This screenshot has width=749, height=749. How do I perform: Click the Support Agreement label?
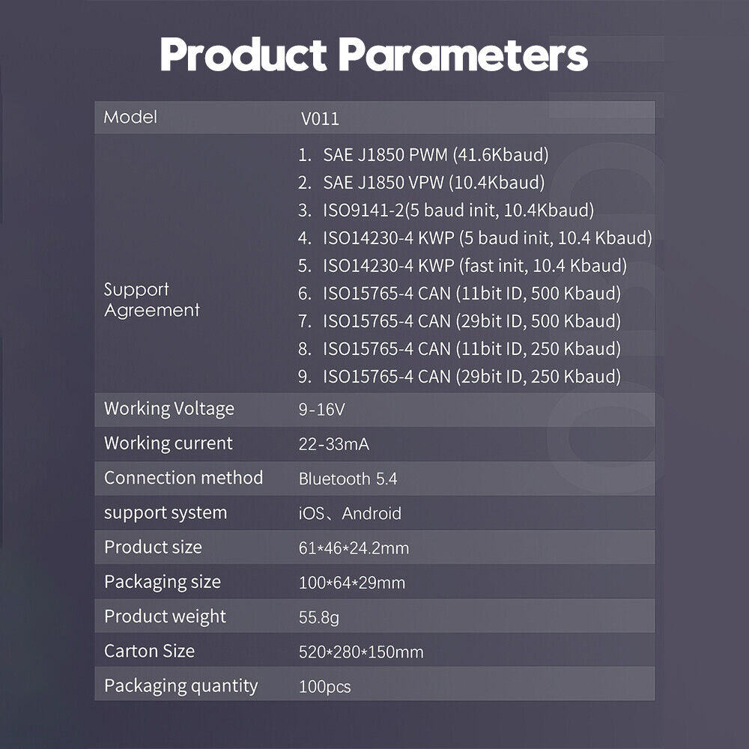[x=152, y=300]
